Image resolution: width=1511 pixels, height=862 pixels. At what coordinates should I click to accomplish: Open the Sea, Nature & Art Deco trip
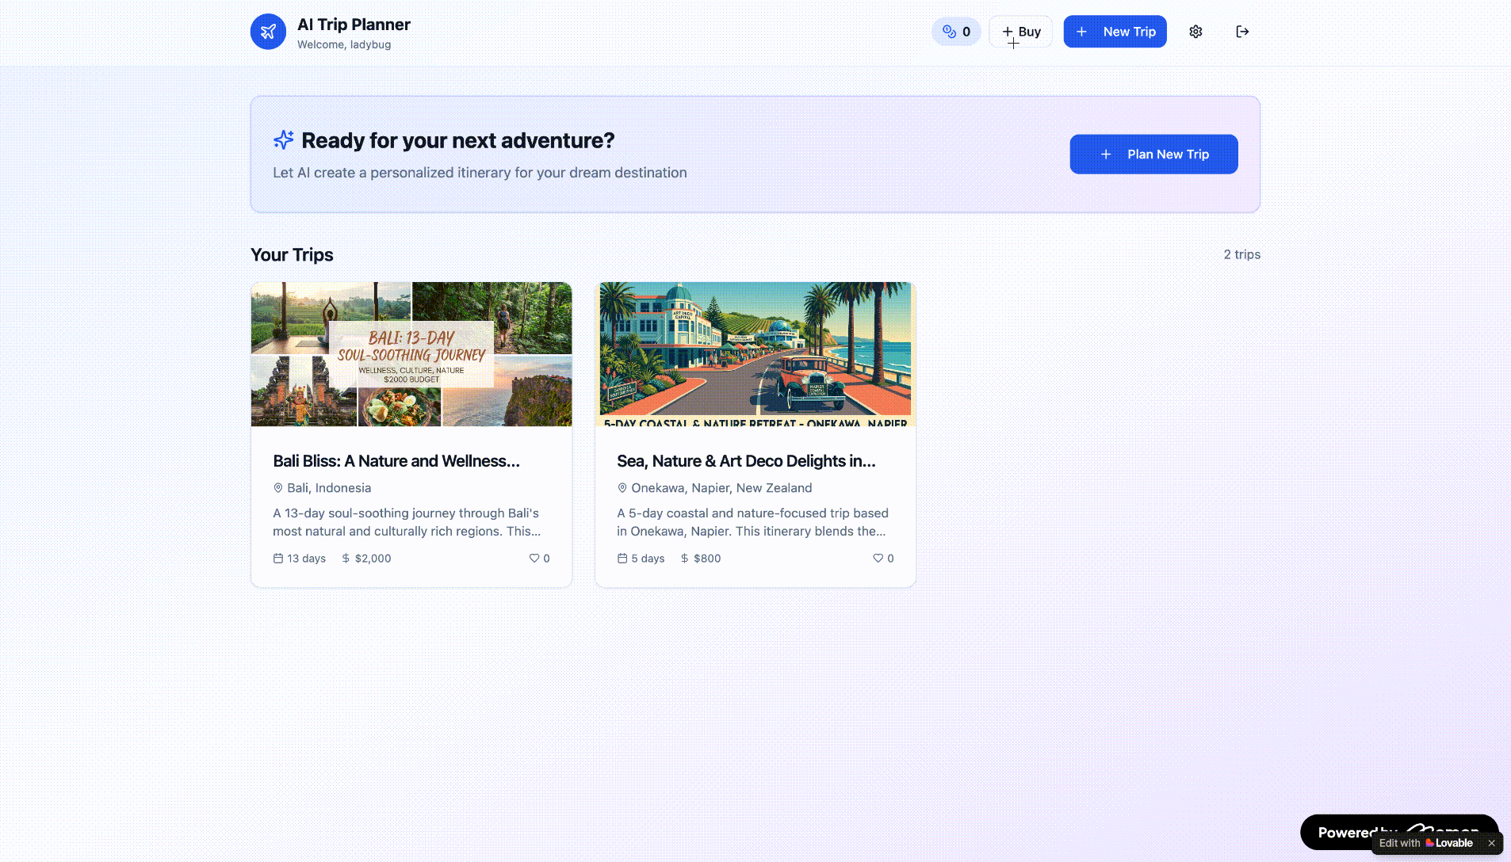[x=746, y=461]
